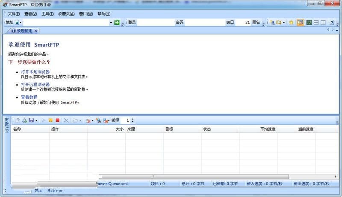The image size is (342, 197).
Task: Close the 欢迎使用 tab
Action: click(36, 31)
